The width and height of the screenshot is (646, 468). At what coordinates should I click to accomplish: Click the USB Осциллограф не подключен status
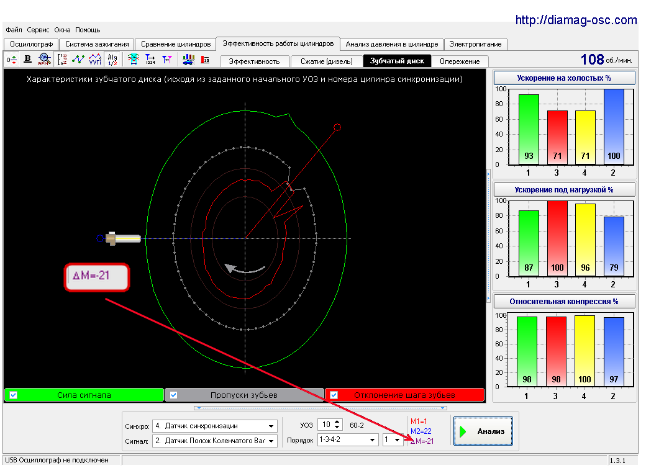pos(57,460)
